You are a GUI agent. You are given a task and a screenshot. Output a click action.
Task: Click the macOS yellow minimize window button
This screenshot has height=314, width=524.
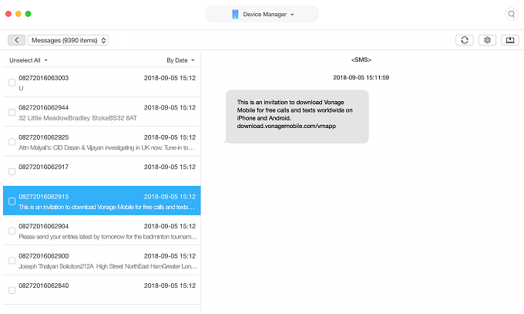(18, 14)
